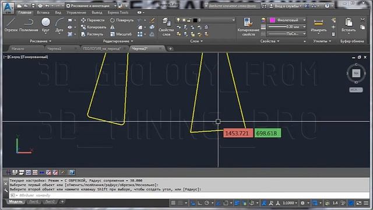Image resolution: width=373 pixels, height=210 pixels.
Task: Toggle layer freeze sun icon
Action: click(184, 20)
